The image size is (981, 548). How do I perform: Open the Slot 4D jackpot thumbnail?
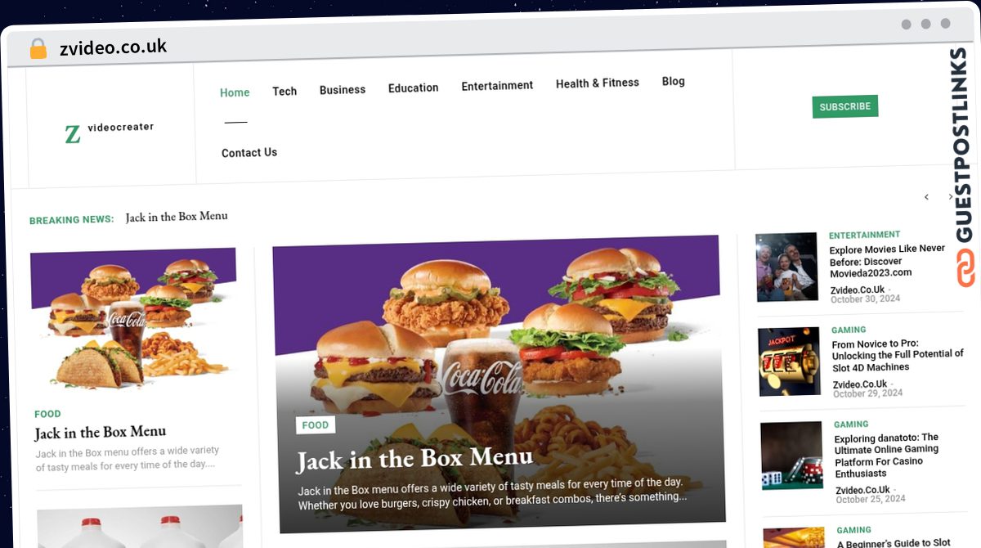pos(789,362)
